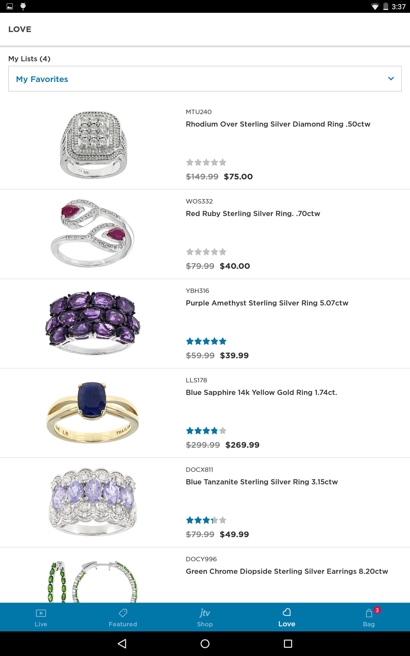Tap the $49.99 tanzanite ring price

point(234,534)
